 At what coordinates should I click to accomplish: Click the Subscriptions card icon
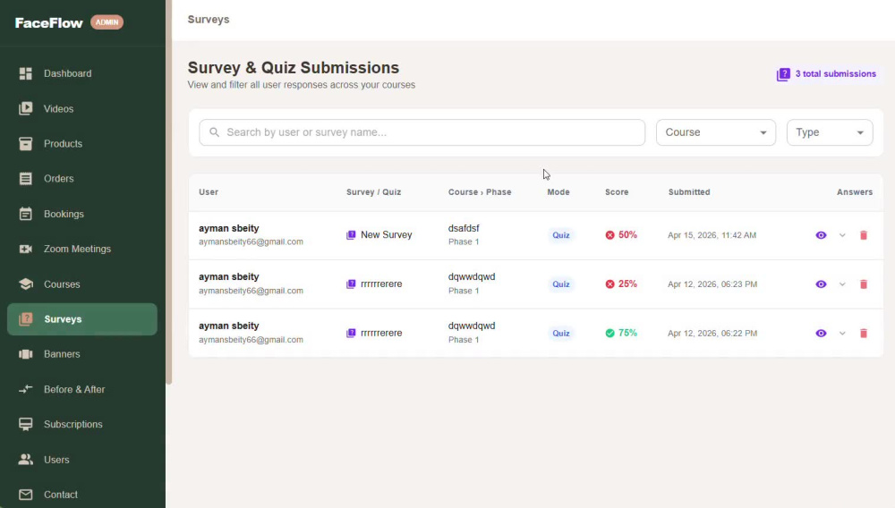click(x=26, y=424)
